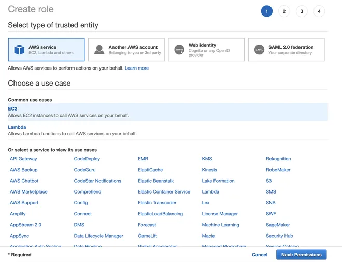
Task: Select the AWS service cube icon
Action: (x=19, y=50)
